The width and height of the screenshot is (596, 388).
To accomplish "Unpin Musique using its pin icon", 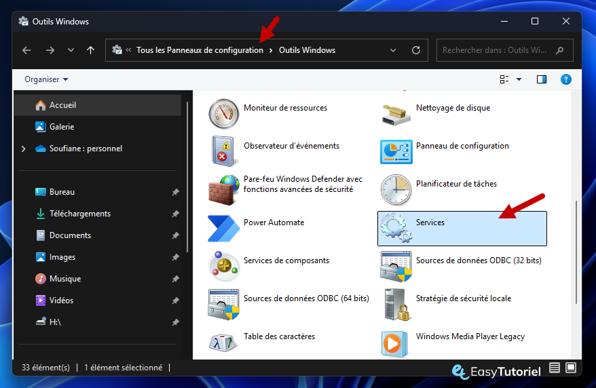I will click(175, 279).
